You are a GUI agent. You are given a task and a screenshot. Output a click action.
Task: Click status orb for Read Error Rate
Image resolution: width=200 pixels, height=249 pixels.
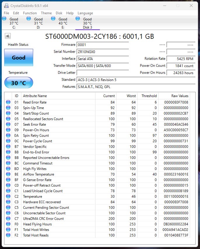point(8,102)
